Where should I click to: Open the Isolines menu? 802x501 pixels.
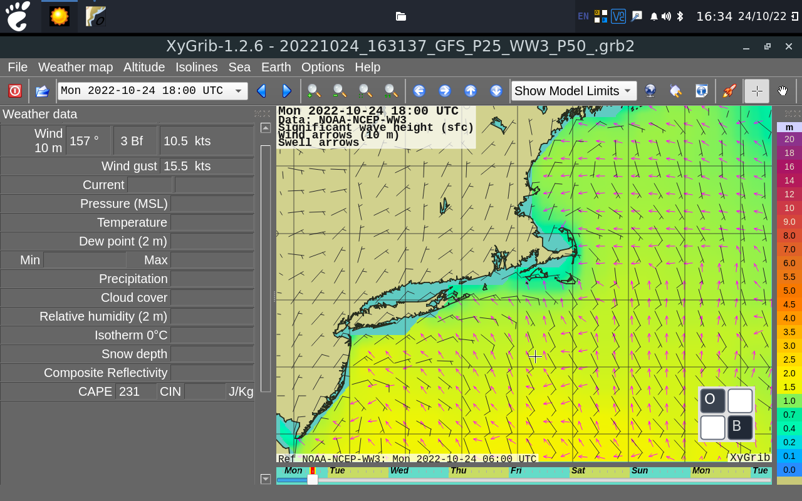point(197,67)
